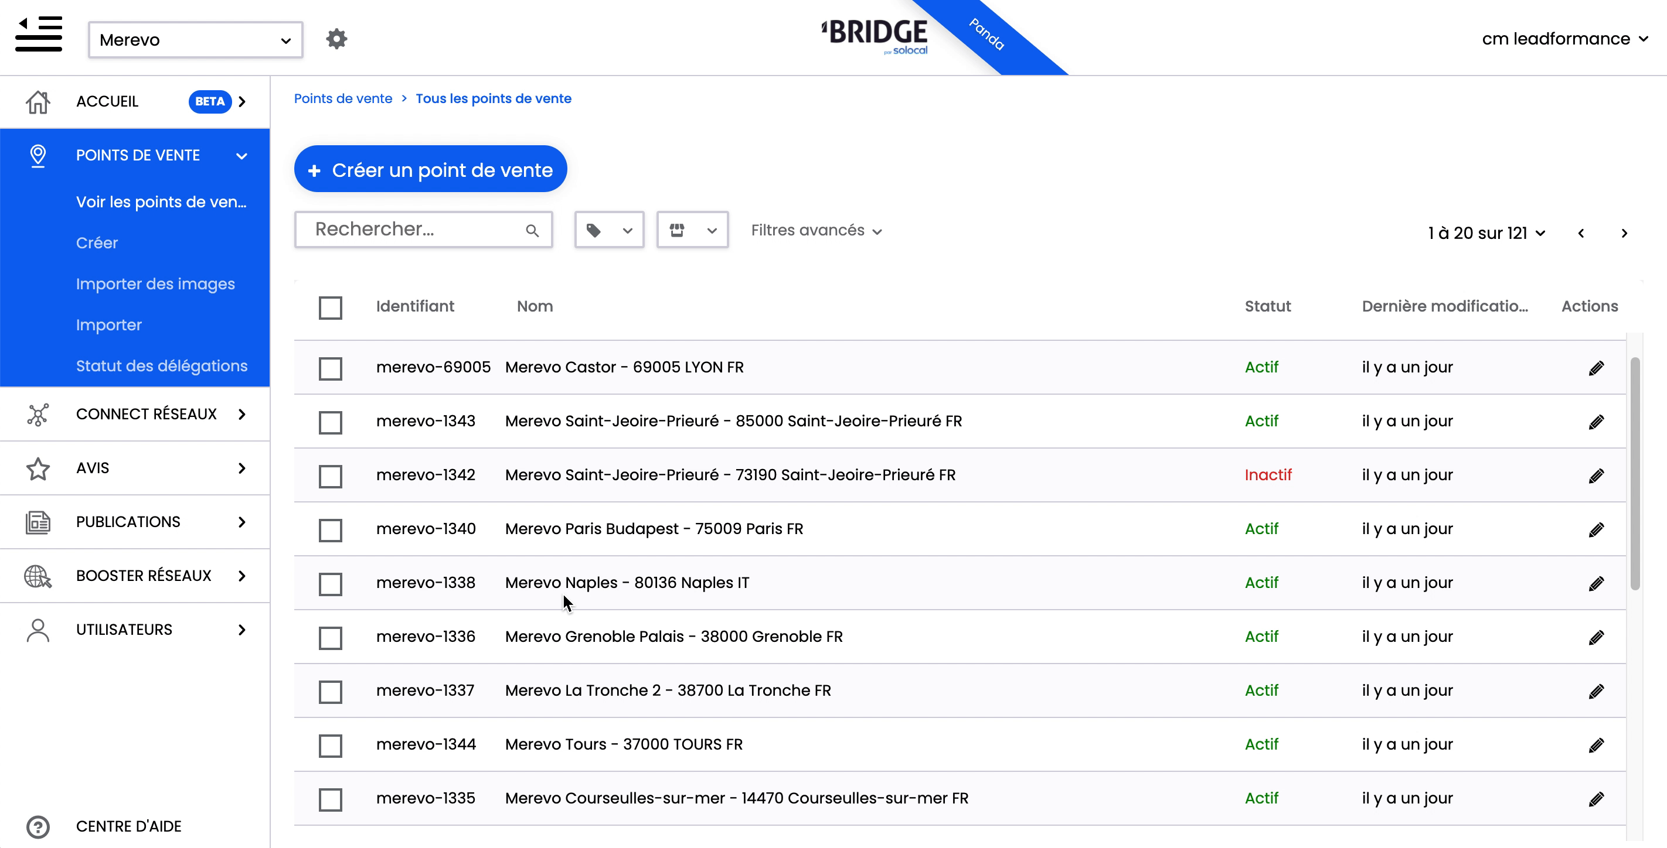Open the Points de vente breadcrumb link
Screen dimensions: 1667x848
(x=343, y=99)
